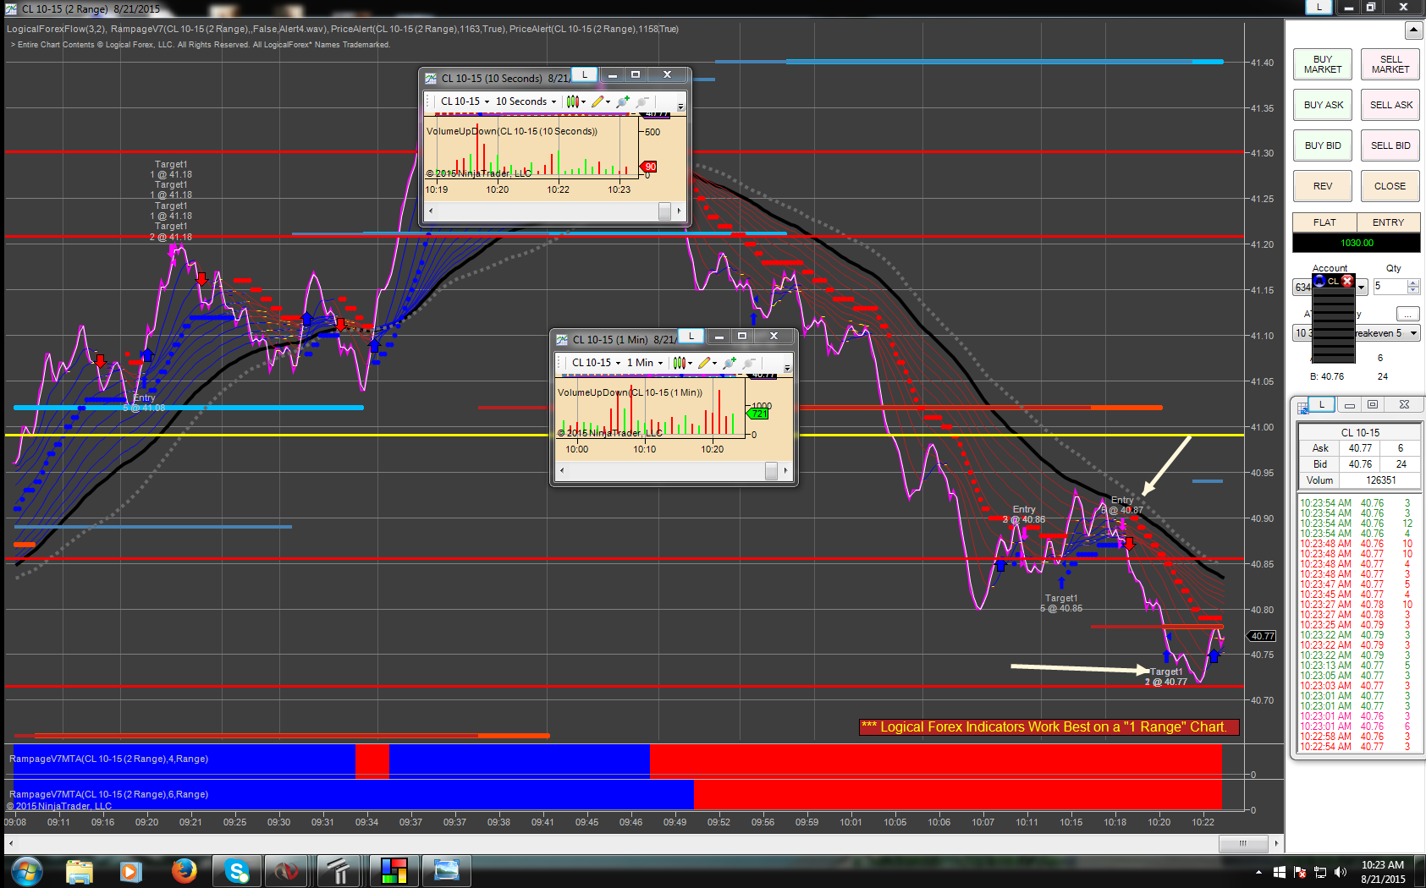Zoom in on the 10 Seconds chart
Image resolution: width=1426 pixels, height=888 pixels.
(x=623, y=101)
